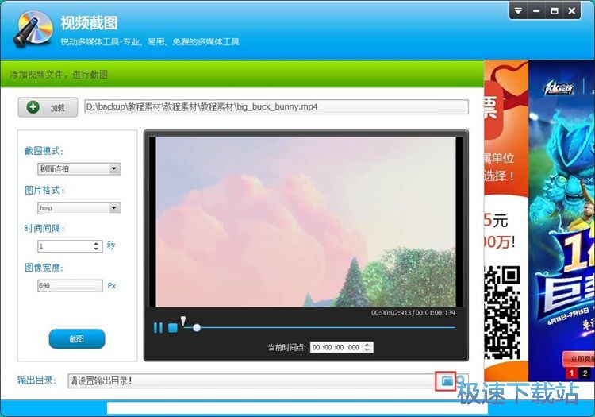
Task: Click the disc logo icon in header
Action: pyautogui.click(x=33, y=29)
